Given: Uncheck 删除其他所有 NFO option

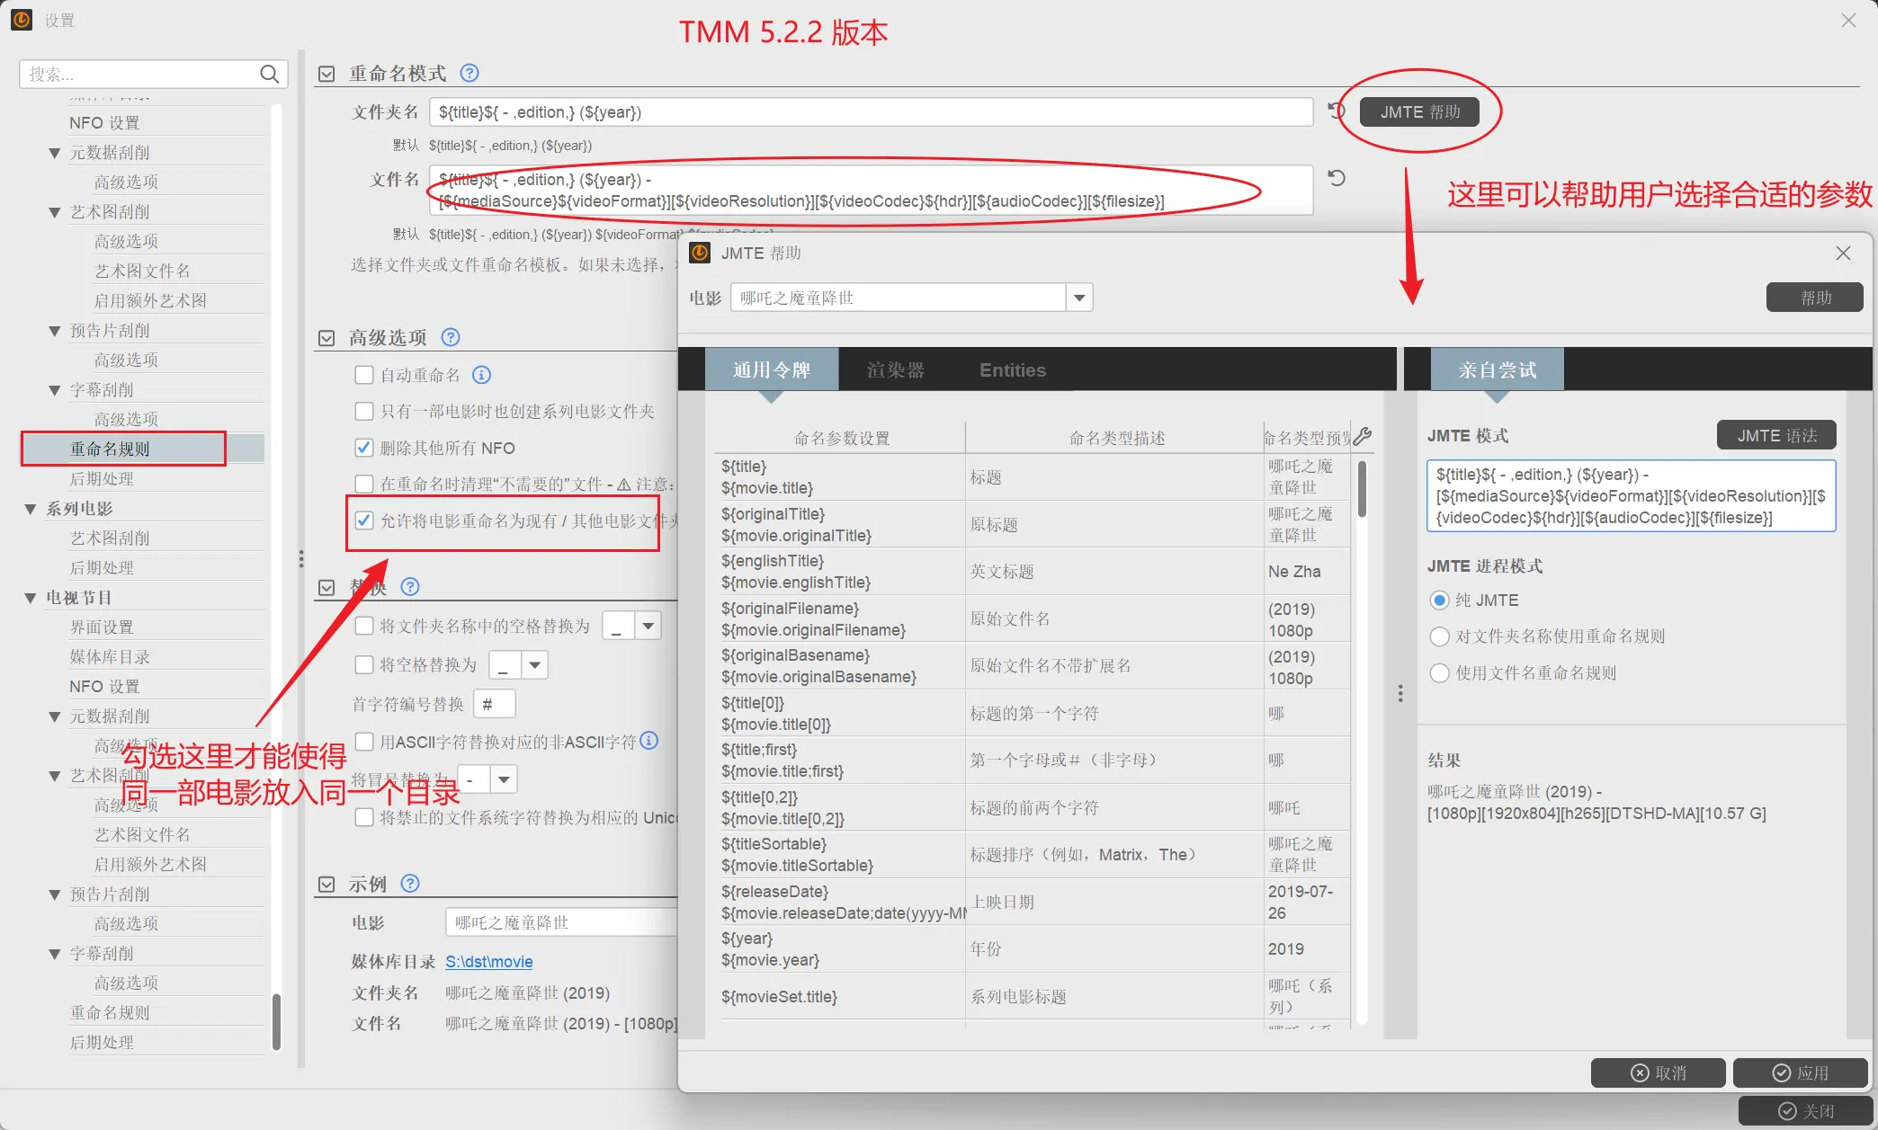Looking at the screenshot, I should point(364,448).
